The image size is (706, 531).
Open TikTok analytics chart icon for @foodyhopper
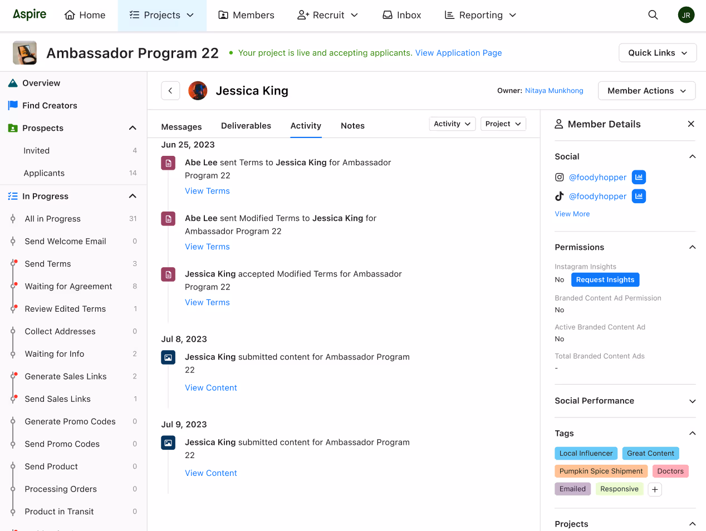click(x=639, y=196)
